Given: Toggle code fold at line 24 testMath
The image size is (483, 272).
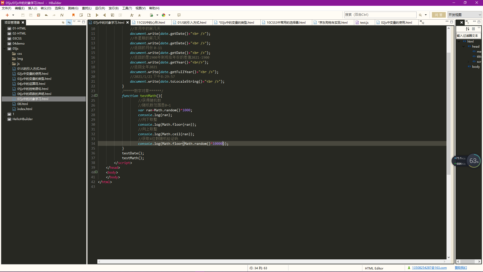Looking at the screenshot, I should pos(96,95).
